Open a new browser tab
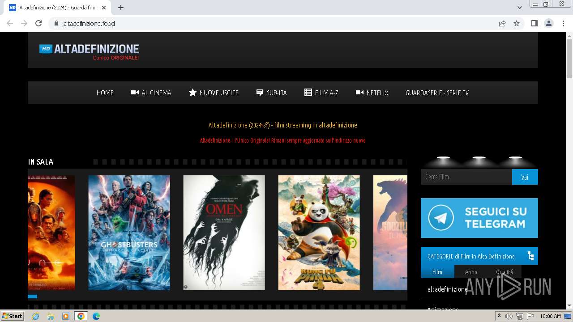The image size is (573, 322). point(121,8)
